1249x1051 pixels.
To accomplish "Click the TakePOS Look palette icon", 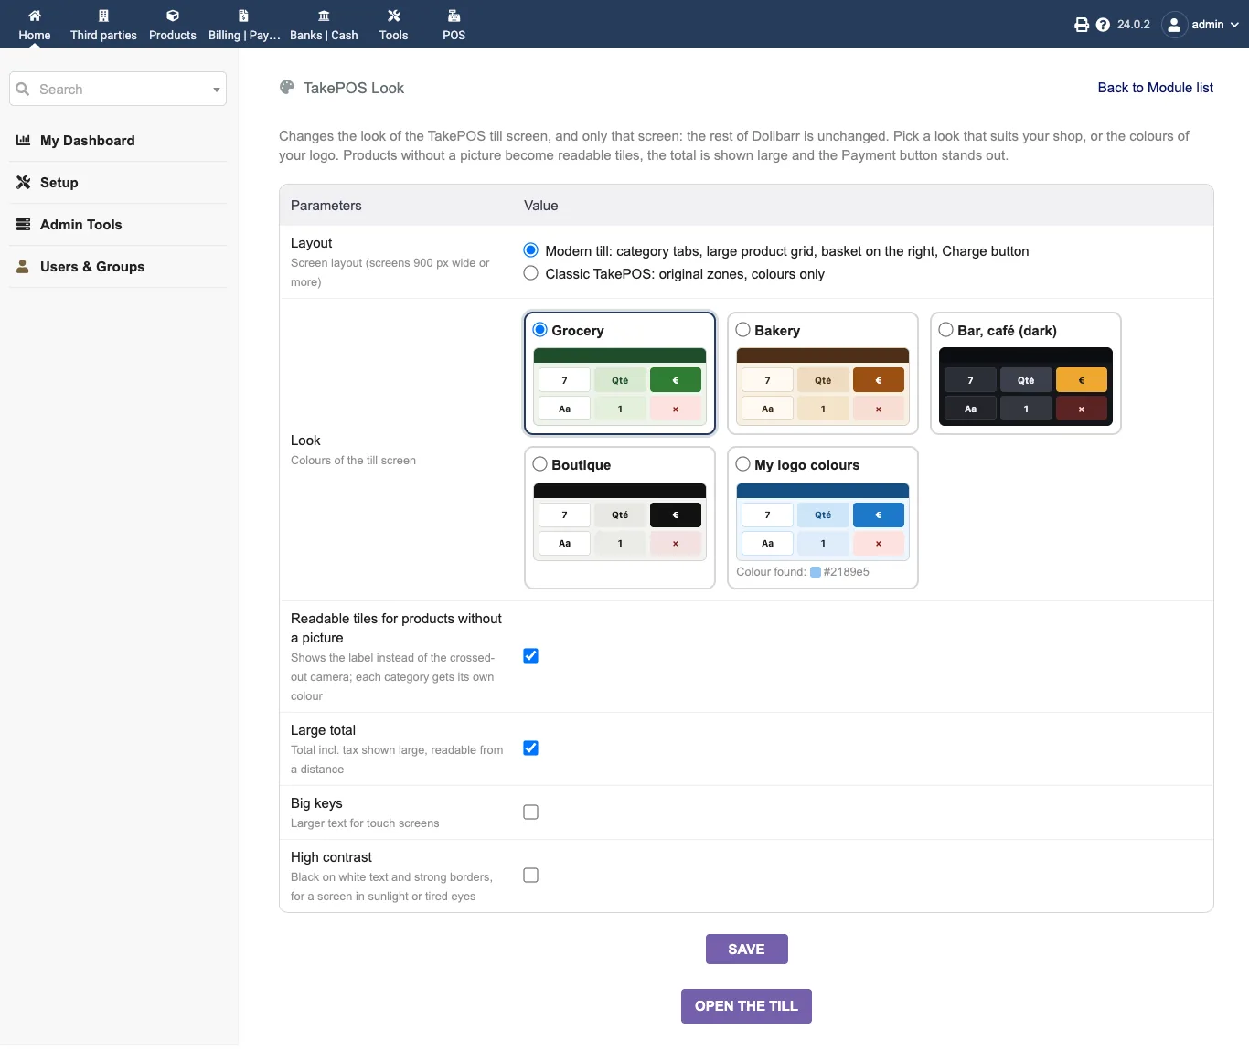I will (x=287, y=87).
